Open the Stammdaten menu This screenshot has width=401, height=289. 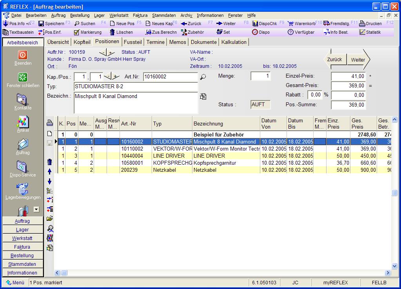click(164, 15)
